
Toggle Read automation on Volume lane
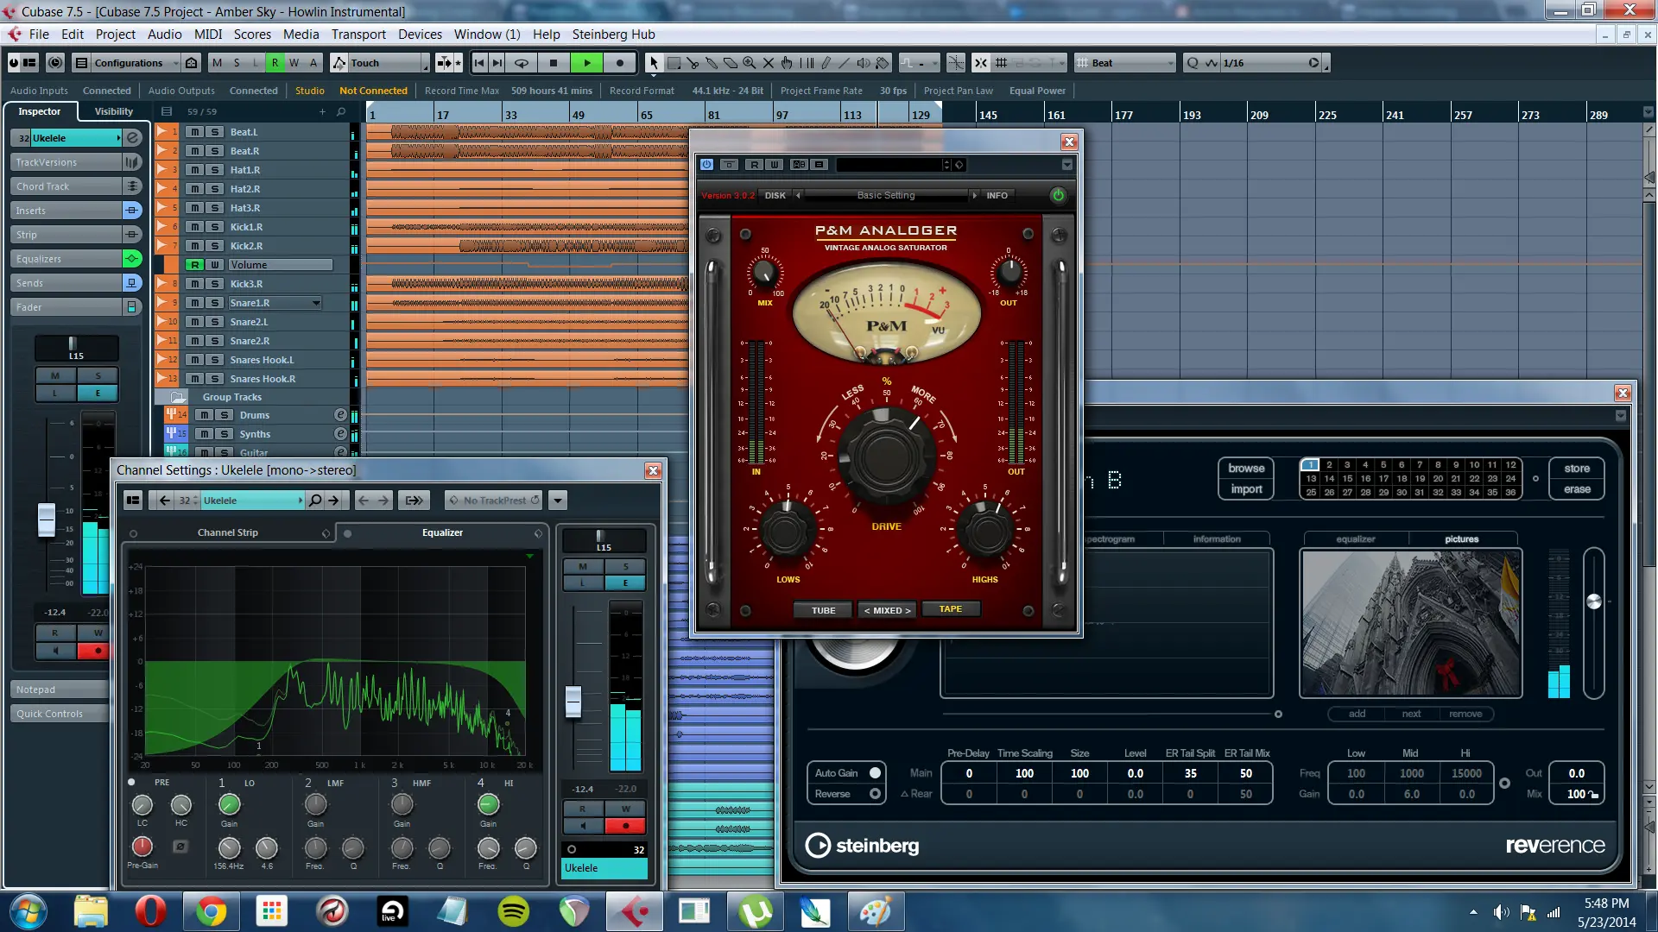[195, 265]
